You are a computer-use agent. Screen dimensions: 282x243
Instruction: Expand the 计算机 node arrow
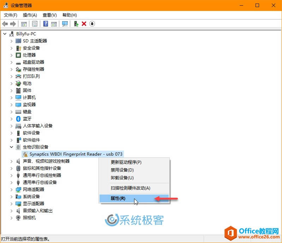(12, 98)
